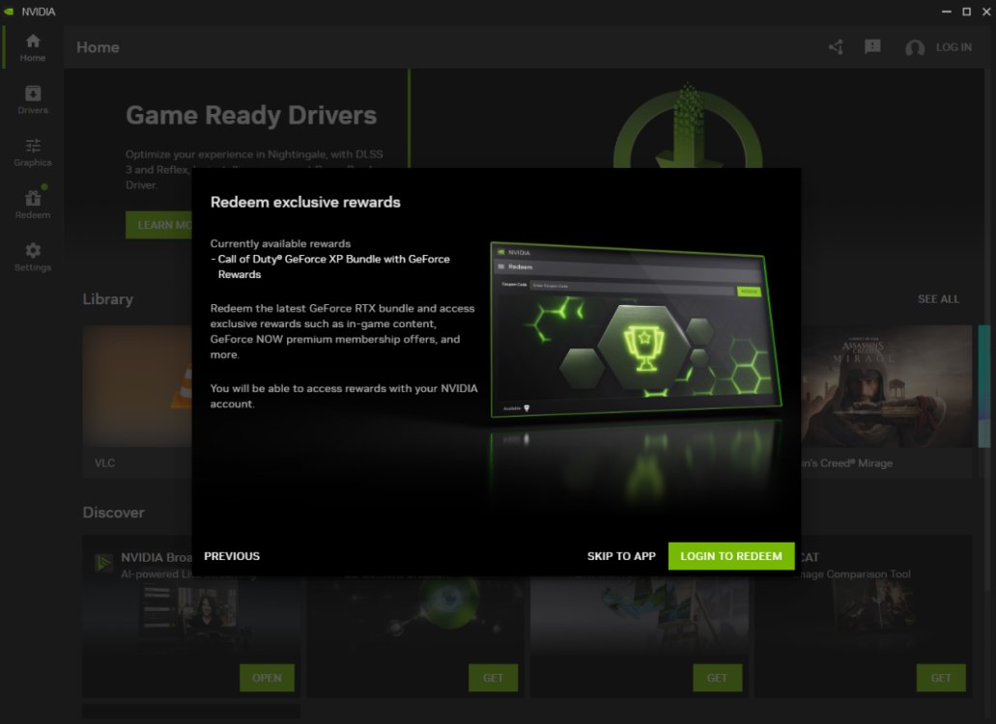Click LOG IN in the top bar

(953, 46)
